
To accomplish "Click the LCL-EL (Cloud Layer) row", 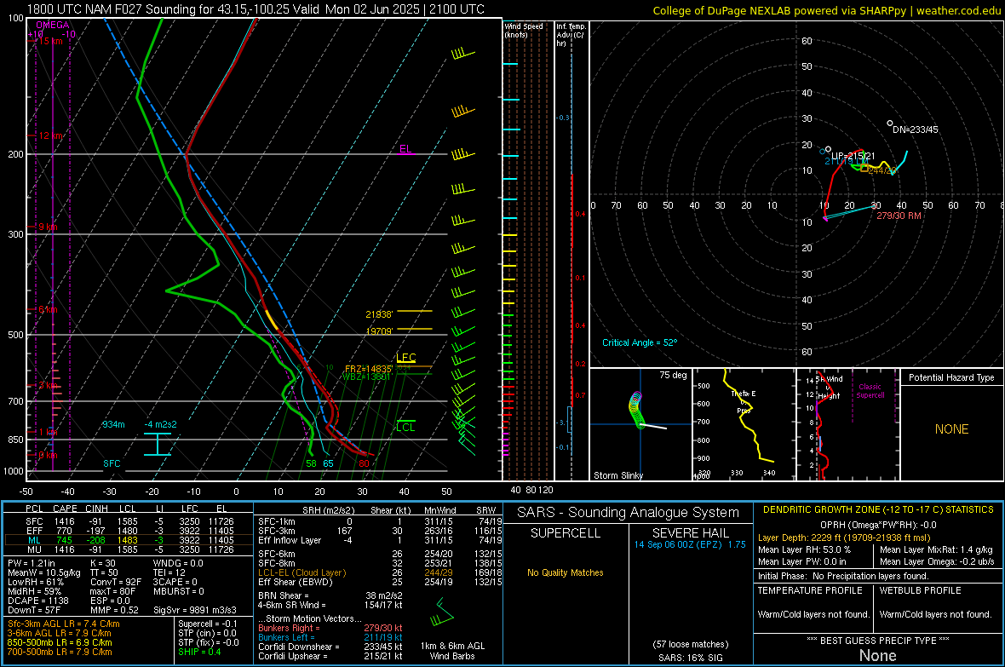I will coord(380,572).
